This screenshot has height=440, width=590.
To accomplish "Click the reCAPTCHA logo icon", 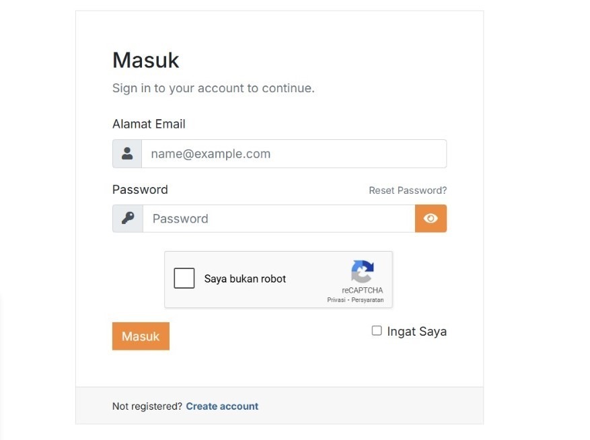I will (x=362, y=272).
